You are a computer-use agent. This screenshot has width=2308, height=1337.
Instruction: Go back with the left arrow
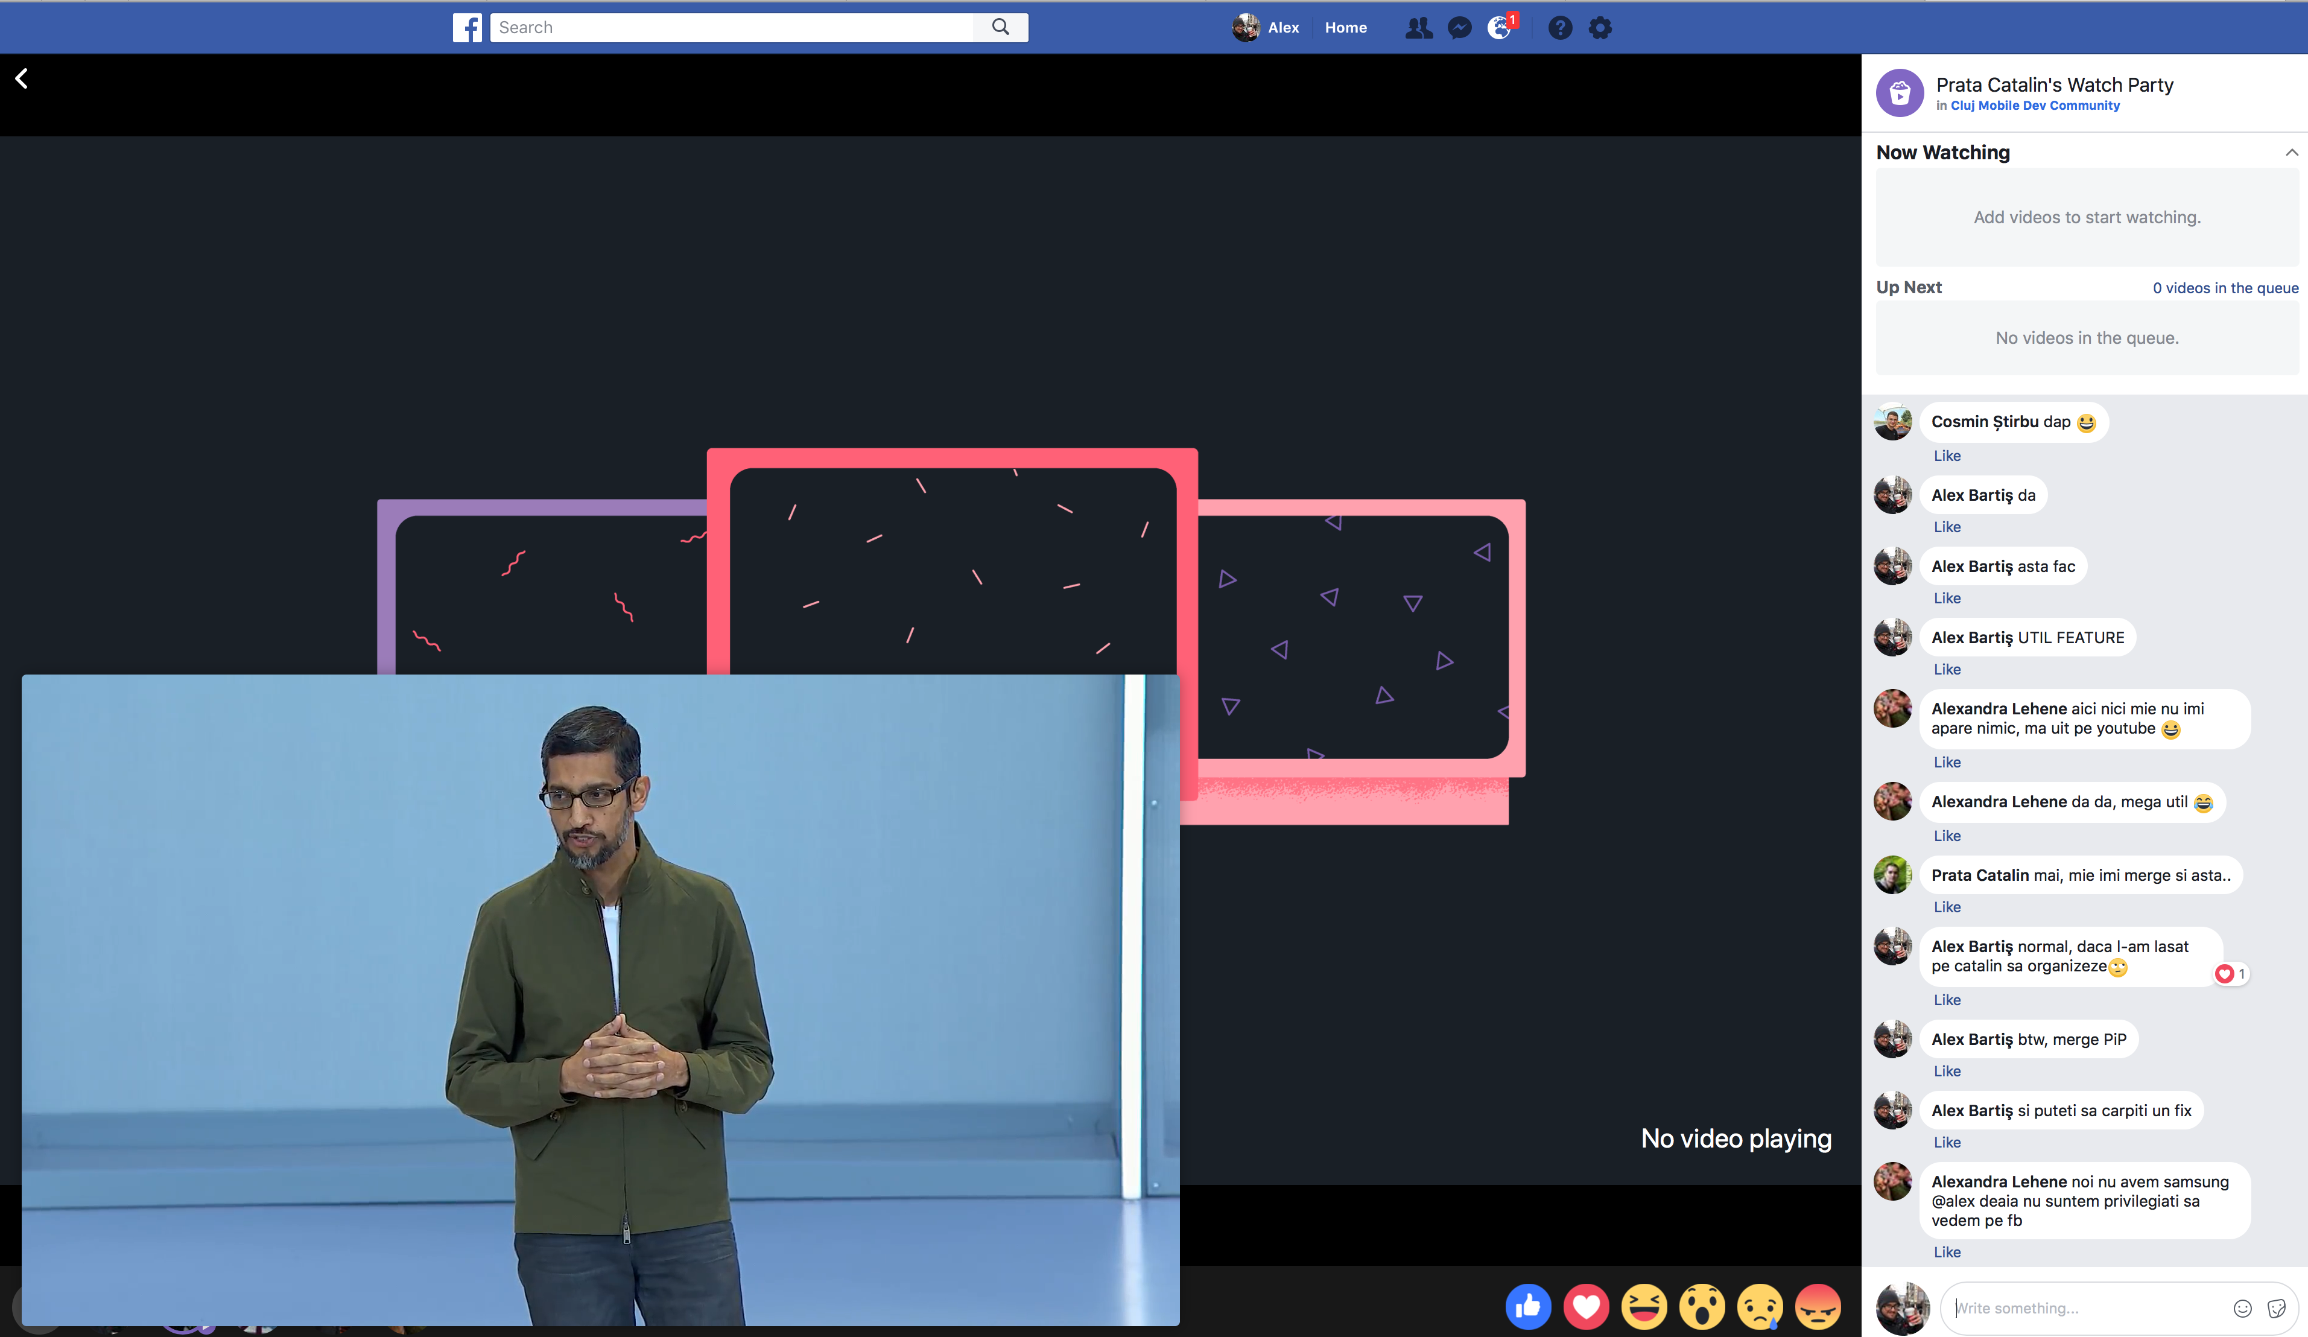(x=22, y=79)
